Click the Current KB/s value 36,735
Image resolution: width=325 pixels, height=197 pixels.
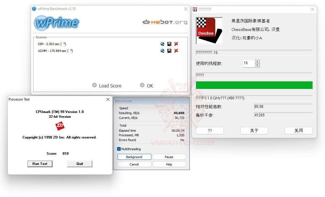(180, 118)
